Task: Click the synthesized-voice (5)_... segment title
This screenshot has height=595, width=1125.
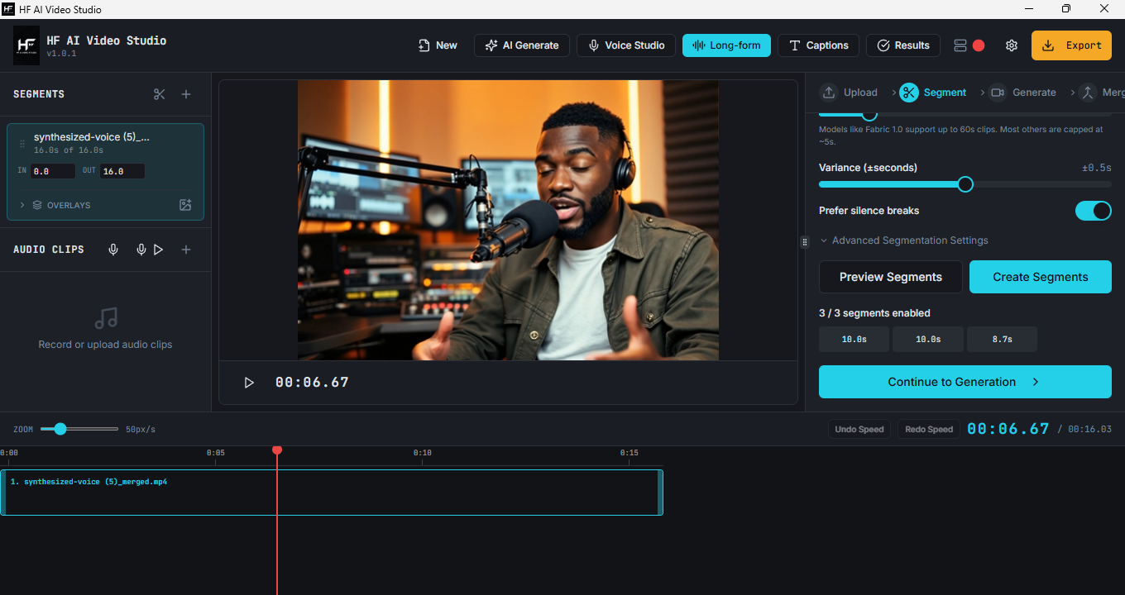Action: (92, 137)
